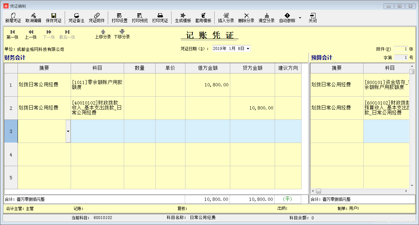Open the row 3 摘要 dropdown arrow
The width and height of the screenshot is (419, 225).
tap(68, 131)
